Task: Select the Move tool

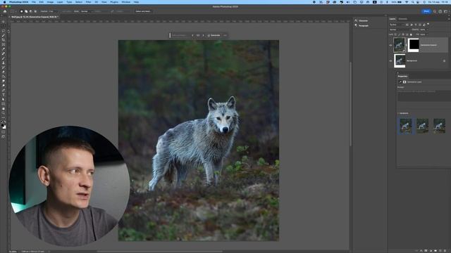Action: pos(4,22)
